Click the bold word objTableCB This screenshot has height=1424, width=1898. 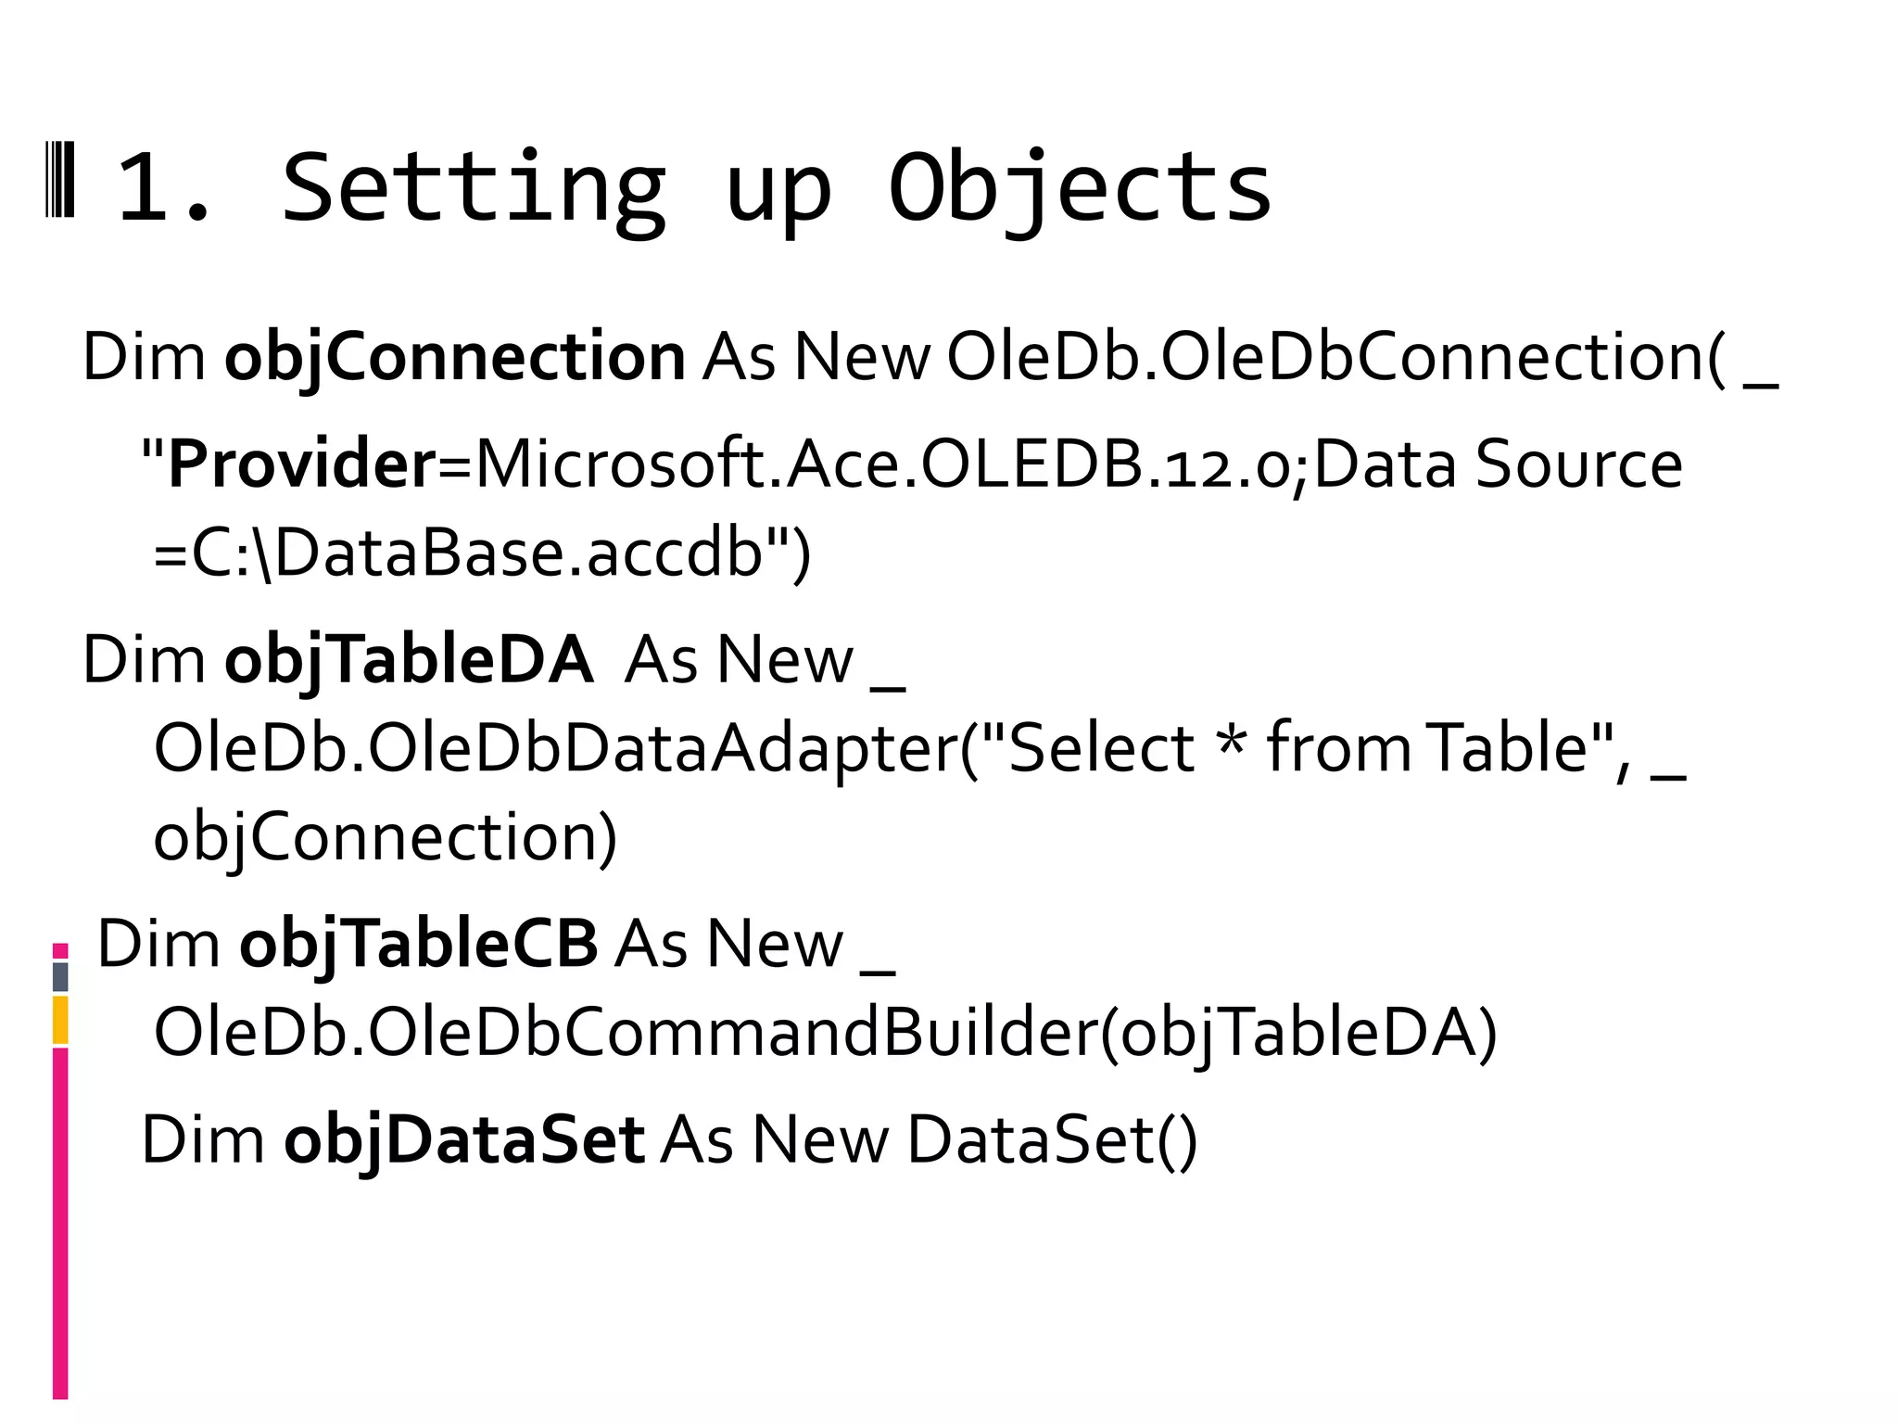[x=418, y=945]
